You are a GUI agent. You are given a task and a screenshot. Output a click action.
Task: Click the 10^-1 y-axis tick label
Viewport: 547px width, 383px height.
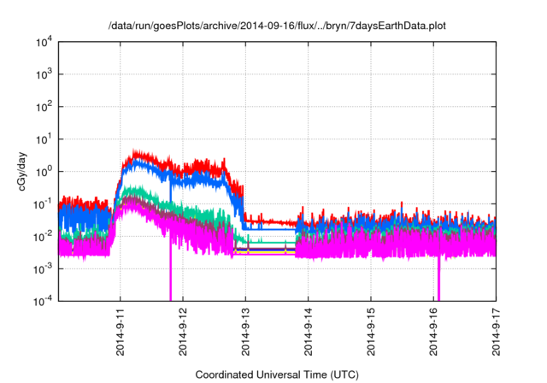[43, 203]
